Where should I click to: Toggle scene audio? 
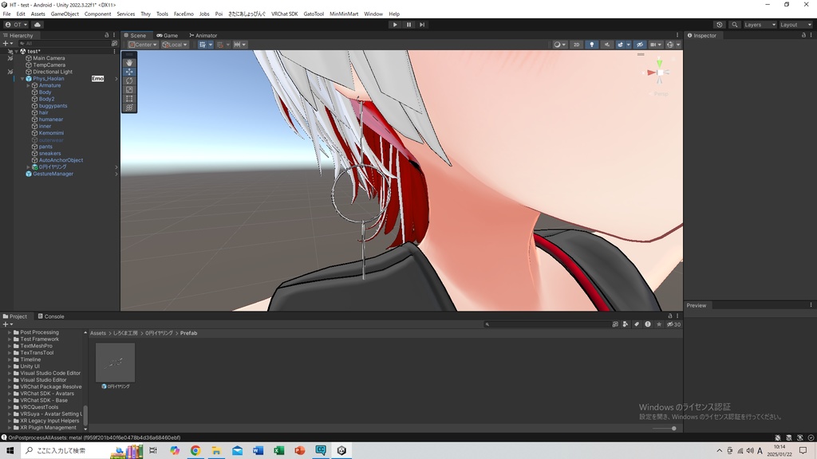[x=606, y=45]
